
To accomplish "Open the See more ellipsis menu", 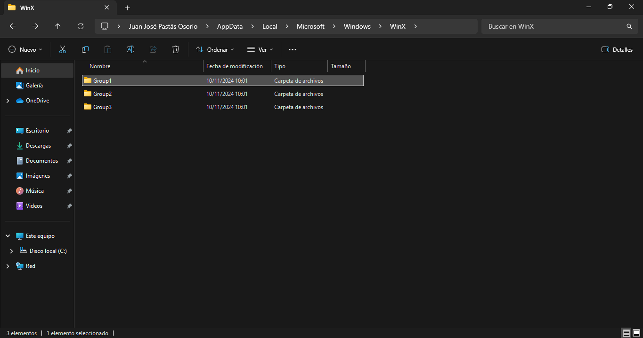I will pyautogui.click(x=293, y=49).
